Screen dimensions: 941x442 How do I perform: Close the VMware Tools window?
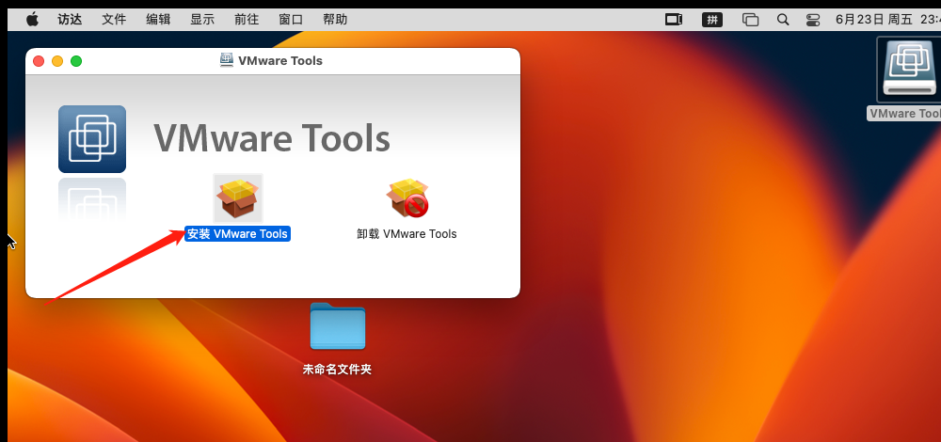tap(39, 61)
